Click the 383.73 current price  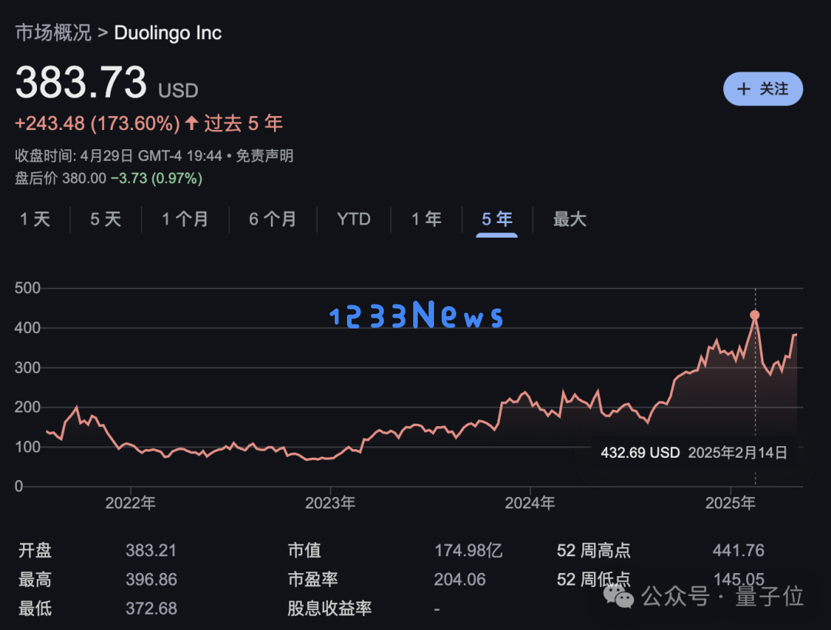81,82
